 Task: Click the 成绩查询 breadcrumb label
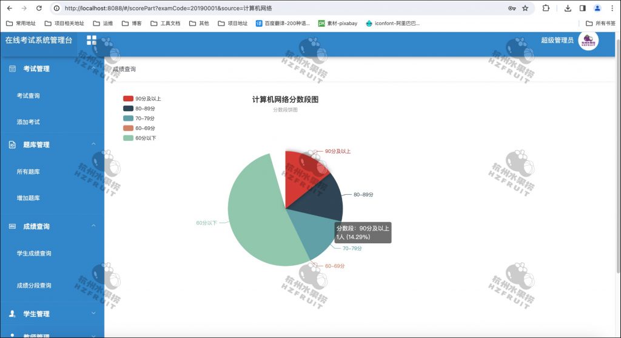click(x=124, y=69)
